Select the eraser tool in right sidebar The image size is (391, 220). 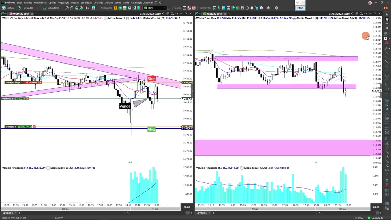coord(387,28)
